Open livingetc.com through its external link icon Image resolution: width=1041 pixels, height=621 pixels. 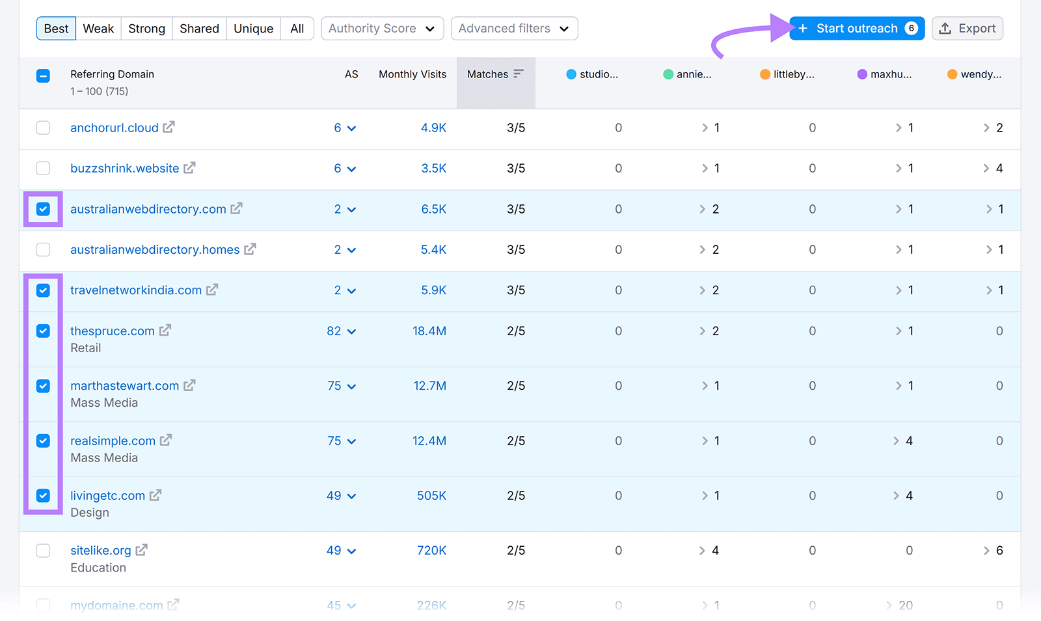point(155,495)
